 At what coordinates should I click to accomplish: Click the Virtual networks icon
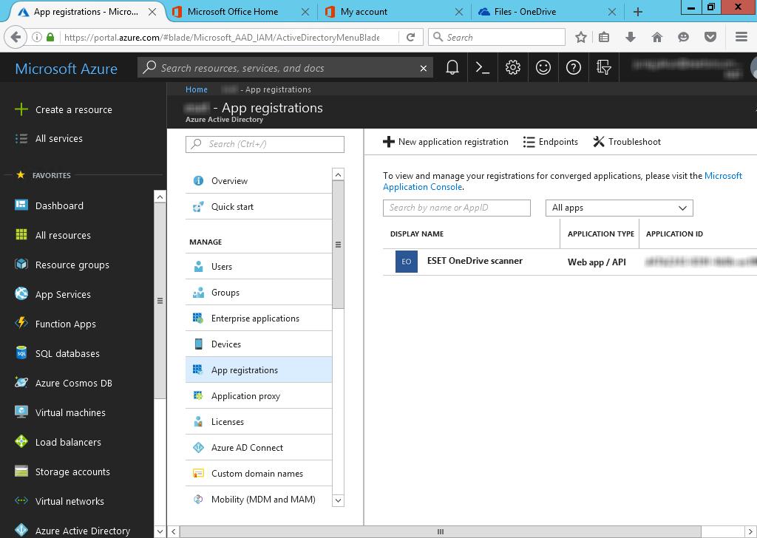pyautogui.click(x=21, y=500)
